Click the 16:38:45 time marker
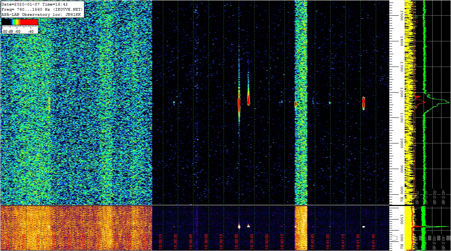The image size is (451, 251). point(191,242)
